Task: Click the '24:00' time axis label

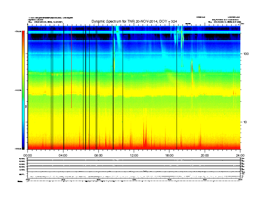Action: (240, 156)
